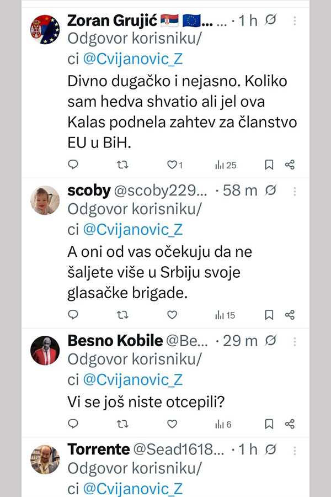331x497 pixels.
Task: Share Besno Kobile's tweet
Action: (290, 424)
